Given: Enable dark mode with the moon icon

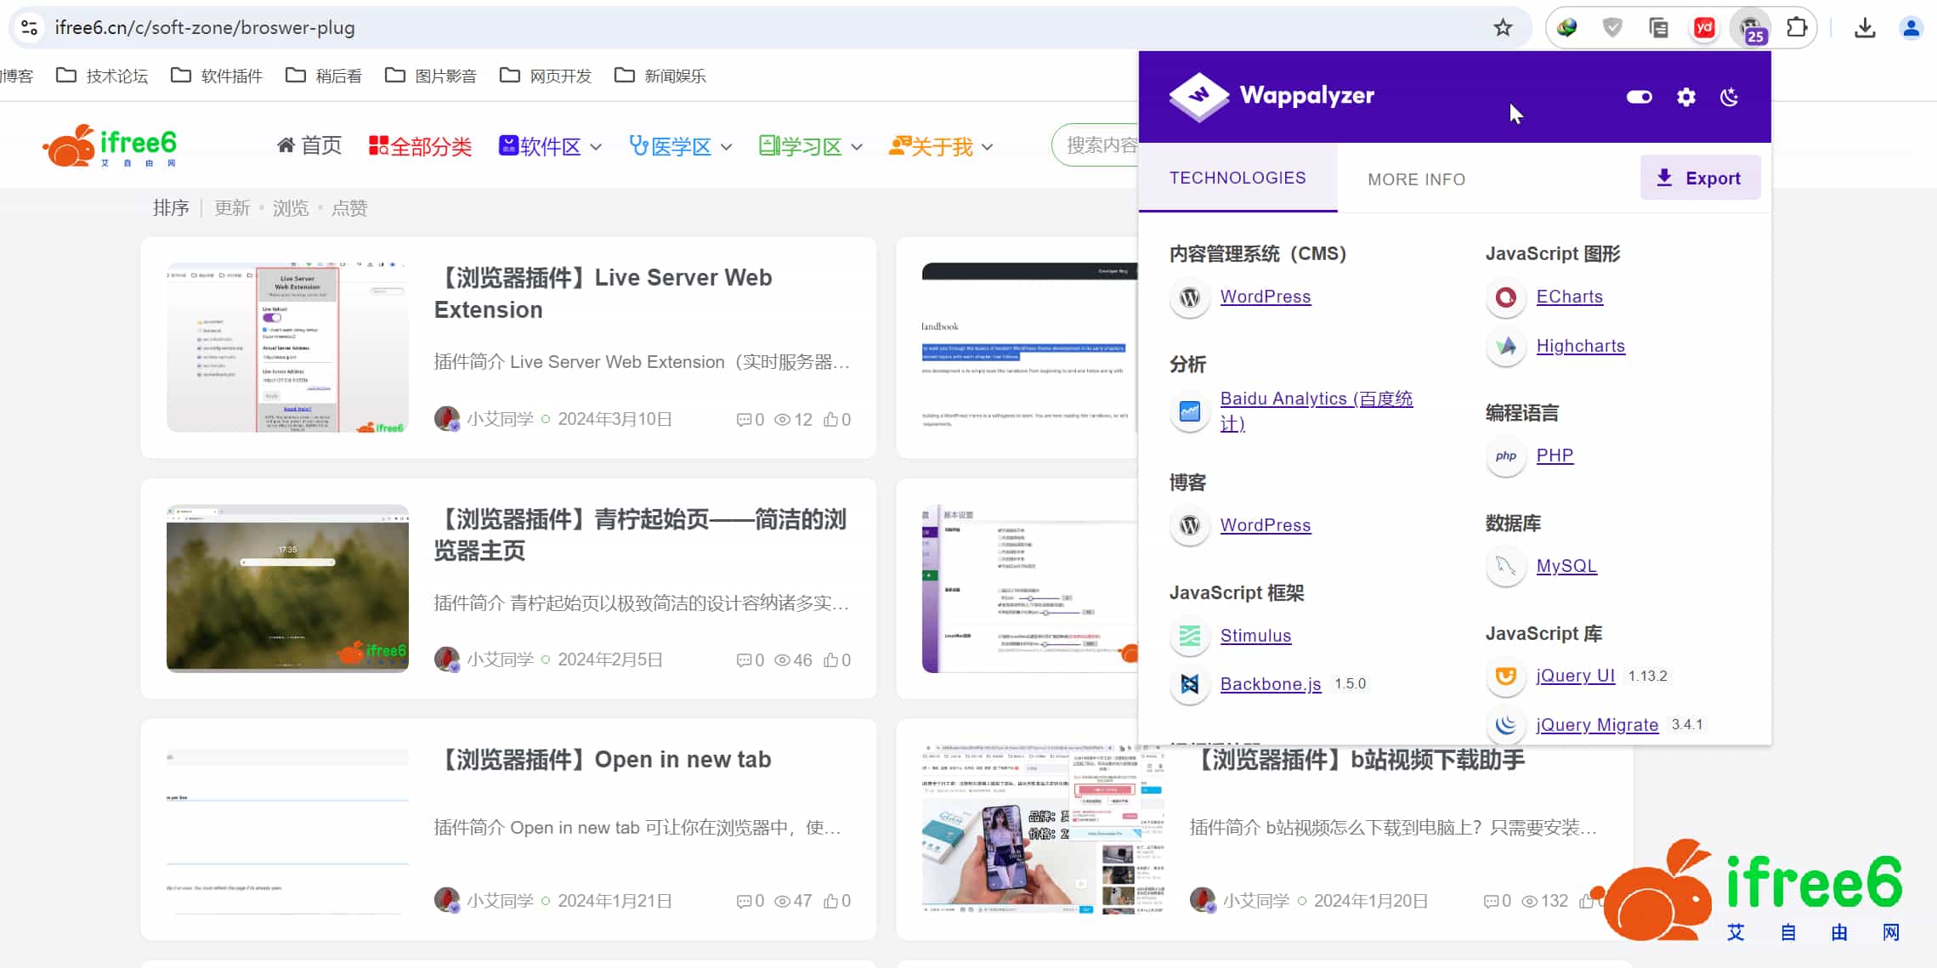Looking at the screenshot, I should (1730, 97).
